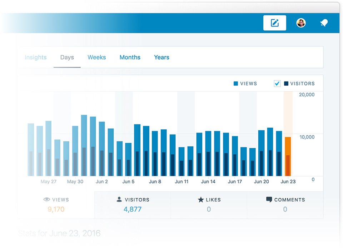Click the Views legend color swatch
Screen dimensions: 343x248
tap(236, 84)
